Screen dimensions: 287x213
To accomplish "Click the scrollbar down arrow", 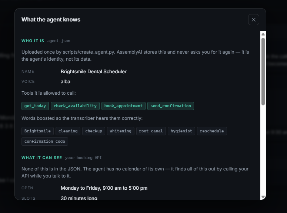I will [263, 197].
